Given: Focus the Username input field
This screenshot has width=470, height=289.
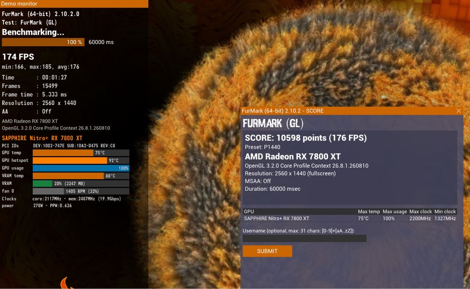Looking at the screenshot, I should [304, 238].
